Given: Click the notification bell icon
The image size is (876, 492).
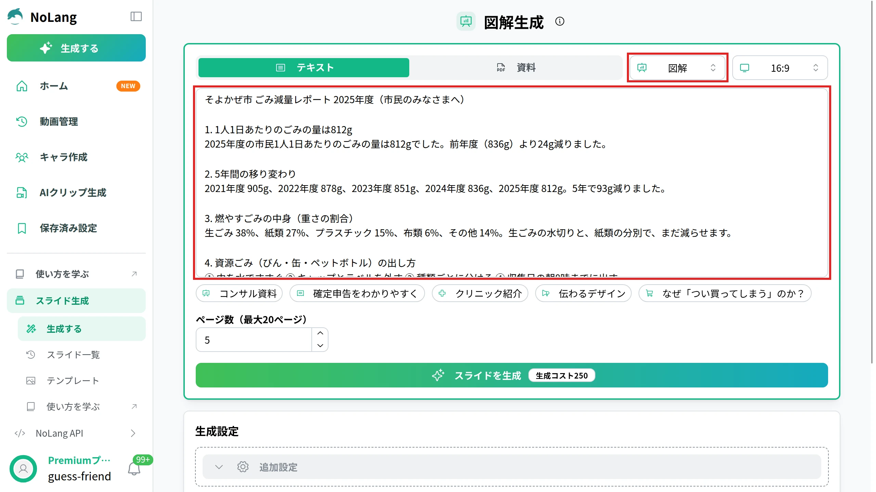Looking at the screenshot, I should [x=134, y=469].
